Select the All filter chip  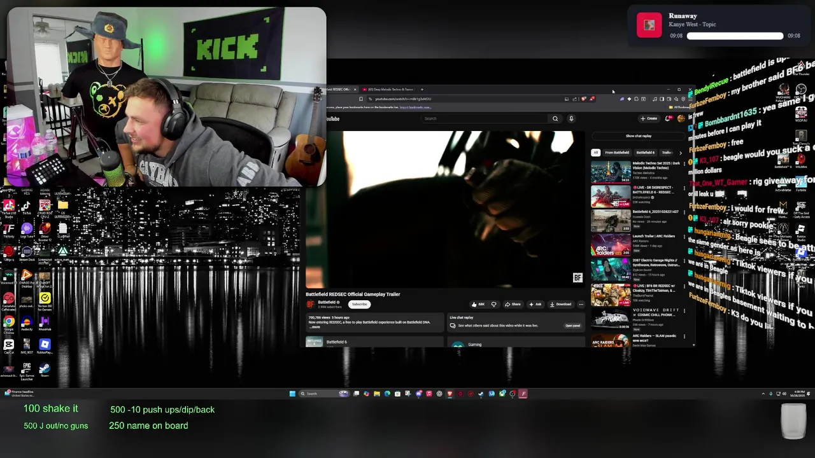[595, 153]
